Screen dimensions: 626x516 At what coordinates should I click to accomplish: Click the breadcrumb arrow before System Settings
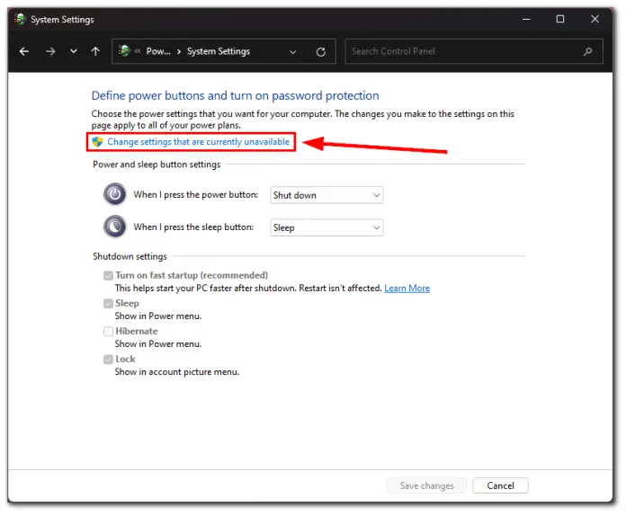tap(179, 51)
